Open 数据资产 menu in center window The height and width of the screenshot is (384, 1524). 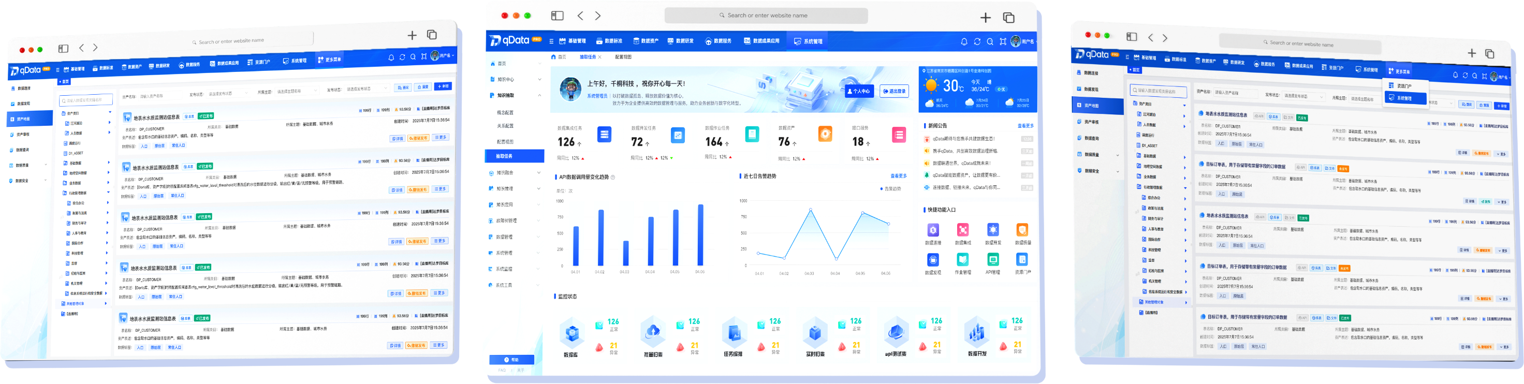point(646,41)
